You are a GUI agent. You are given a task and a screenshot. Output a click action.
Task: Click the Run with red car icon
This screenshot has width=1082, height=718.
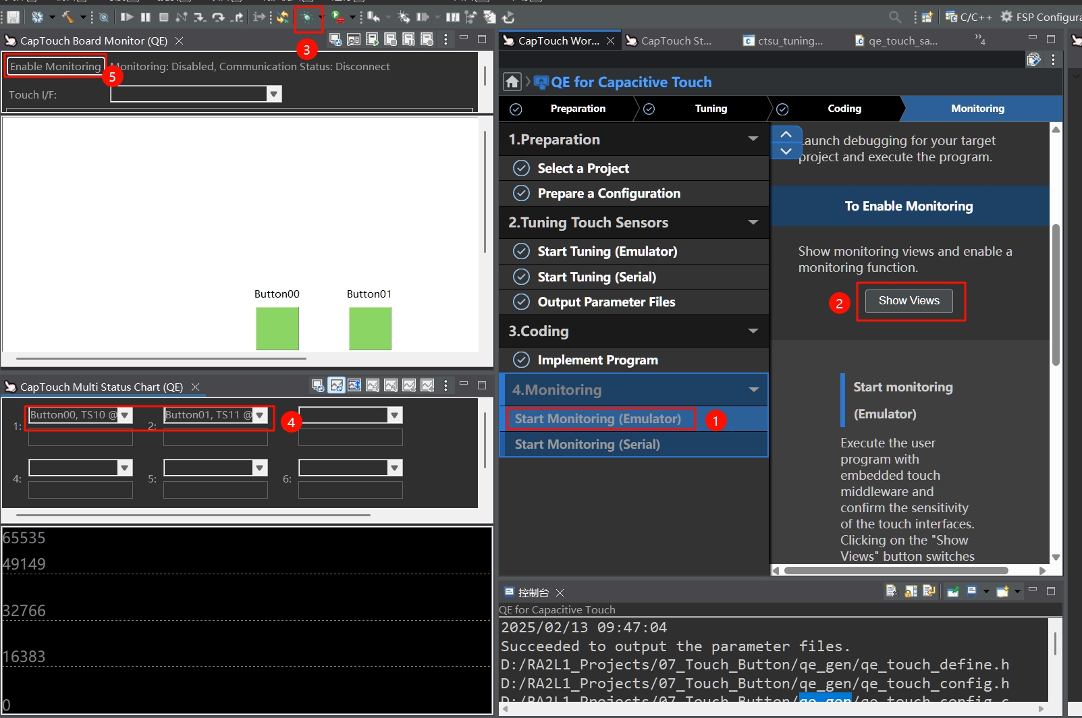(338, 18)
